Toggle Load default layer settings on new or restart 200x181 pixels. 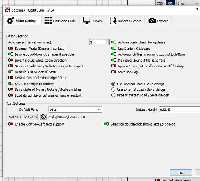point(11,95)
